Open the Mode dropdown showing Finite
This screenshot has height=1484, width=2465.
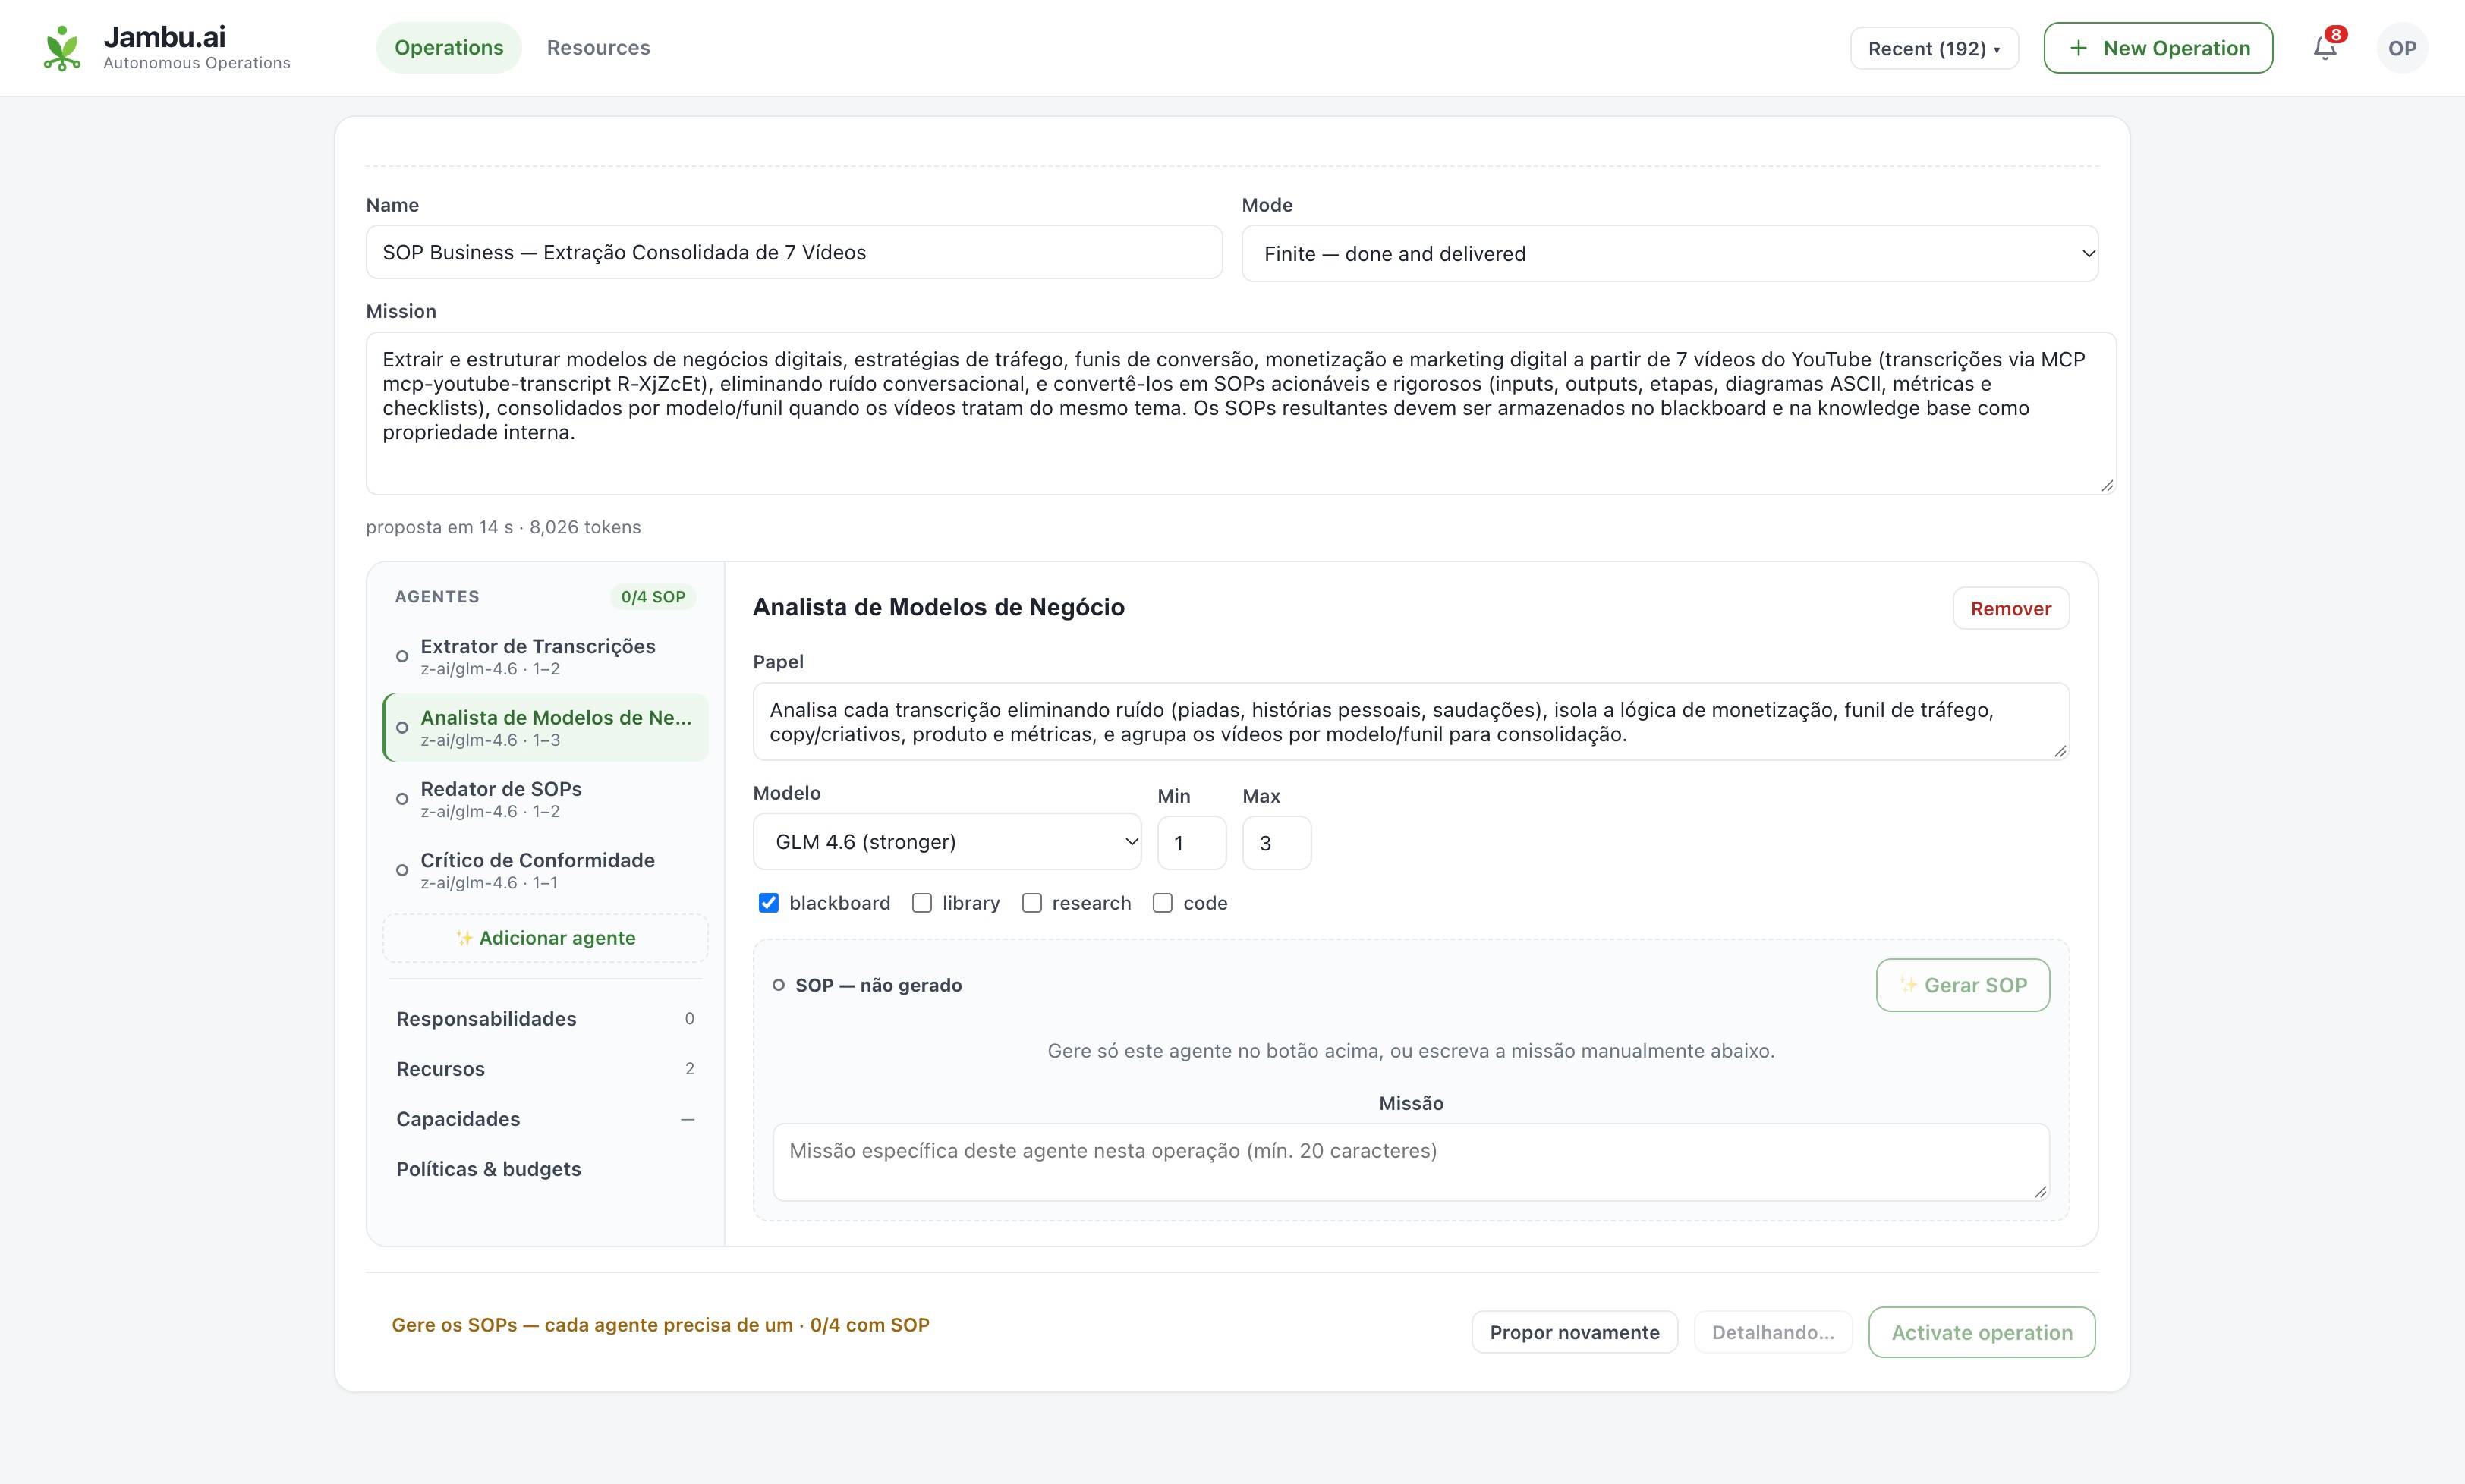(x=1669, y=253)
